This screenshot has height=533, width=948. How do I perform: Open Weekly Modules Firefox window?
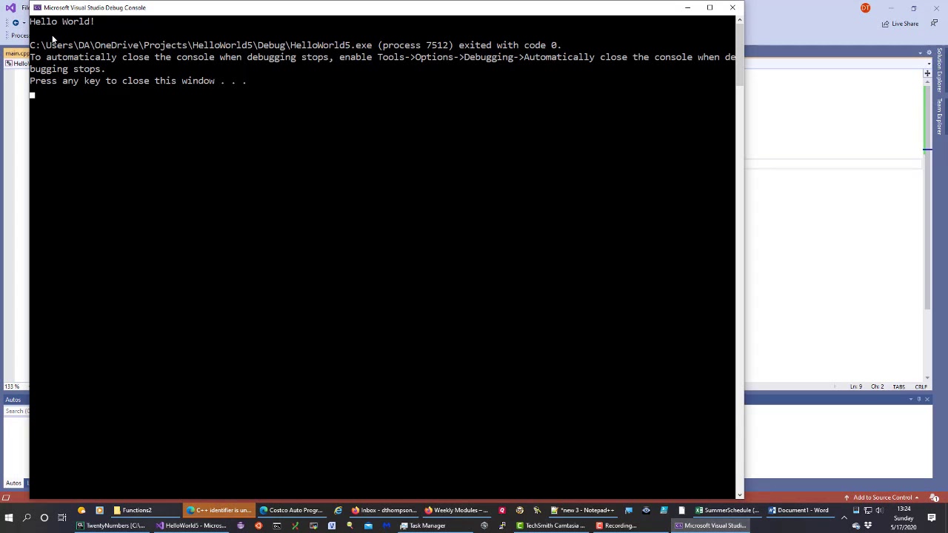[x=457, y=510]
